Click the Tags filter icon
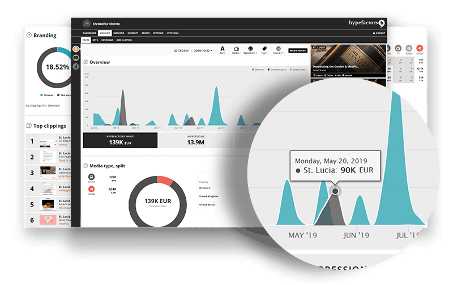453x285 pixels. [x=264, y=50]
